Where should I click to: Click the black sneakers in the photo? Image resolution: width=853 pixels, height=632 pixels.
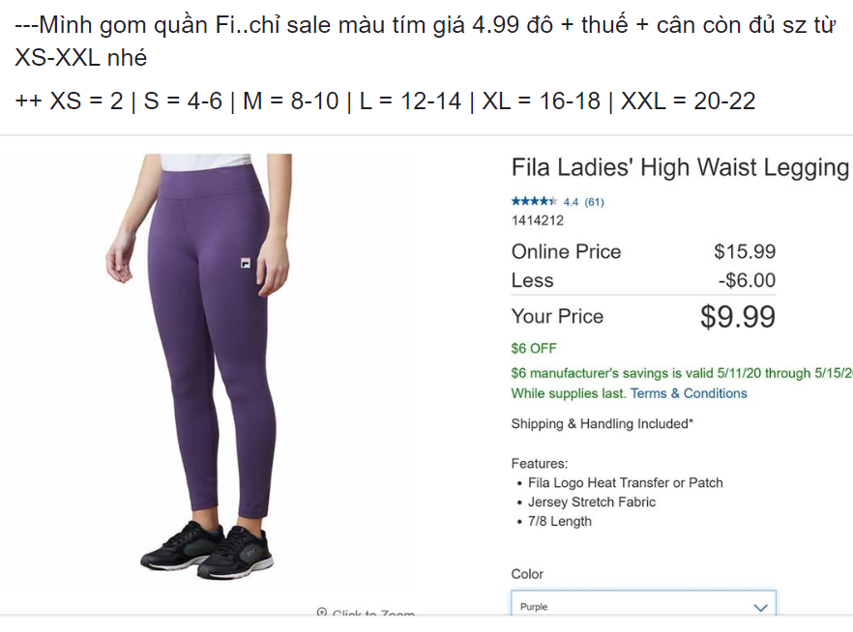(207, 550)
